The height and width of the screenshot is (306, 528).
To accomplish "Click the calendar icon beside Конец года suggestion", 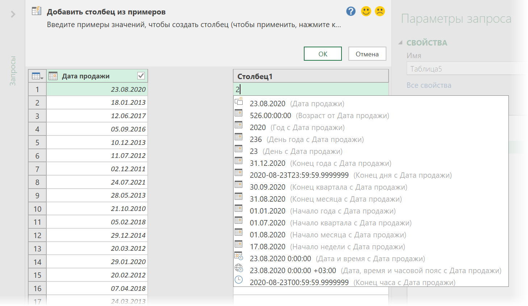I will tap(239, 160).
